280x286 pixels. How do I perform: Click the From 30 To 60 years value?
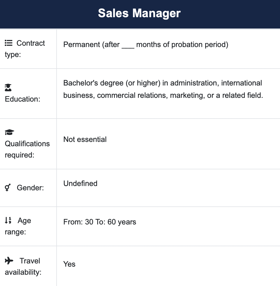tap(100, 222)
